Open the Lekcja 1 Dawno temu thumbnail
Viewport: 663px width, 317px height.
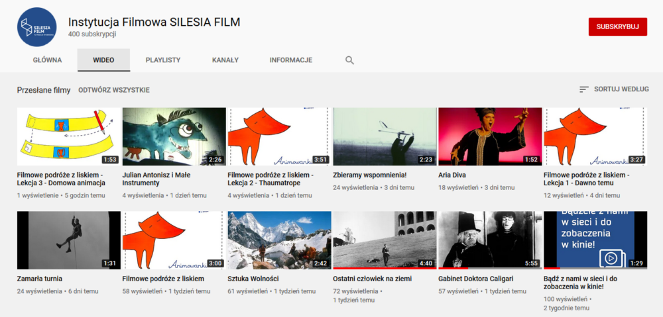pos(595,136)
